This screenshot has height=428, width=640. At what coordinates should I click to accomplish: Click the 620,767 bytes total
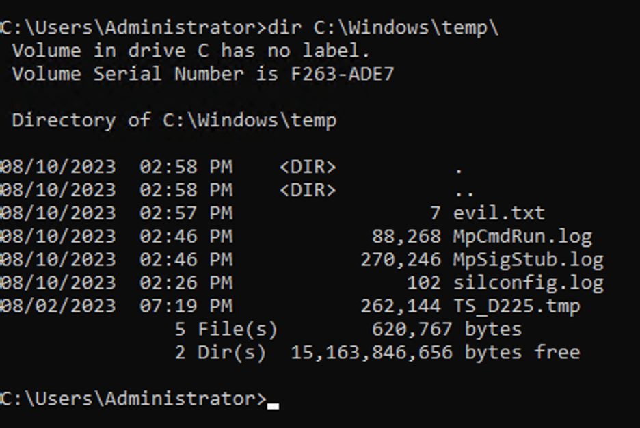click(447, 330)
